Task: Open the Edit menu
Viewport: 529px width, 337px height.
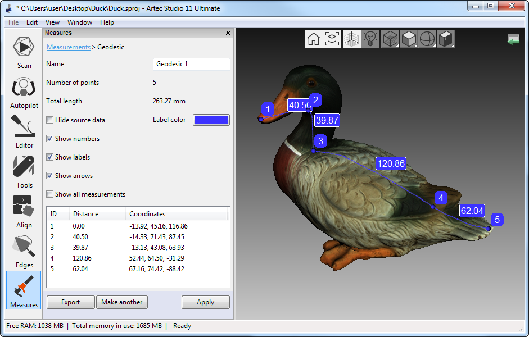Action: click(x=31, y=22)
